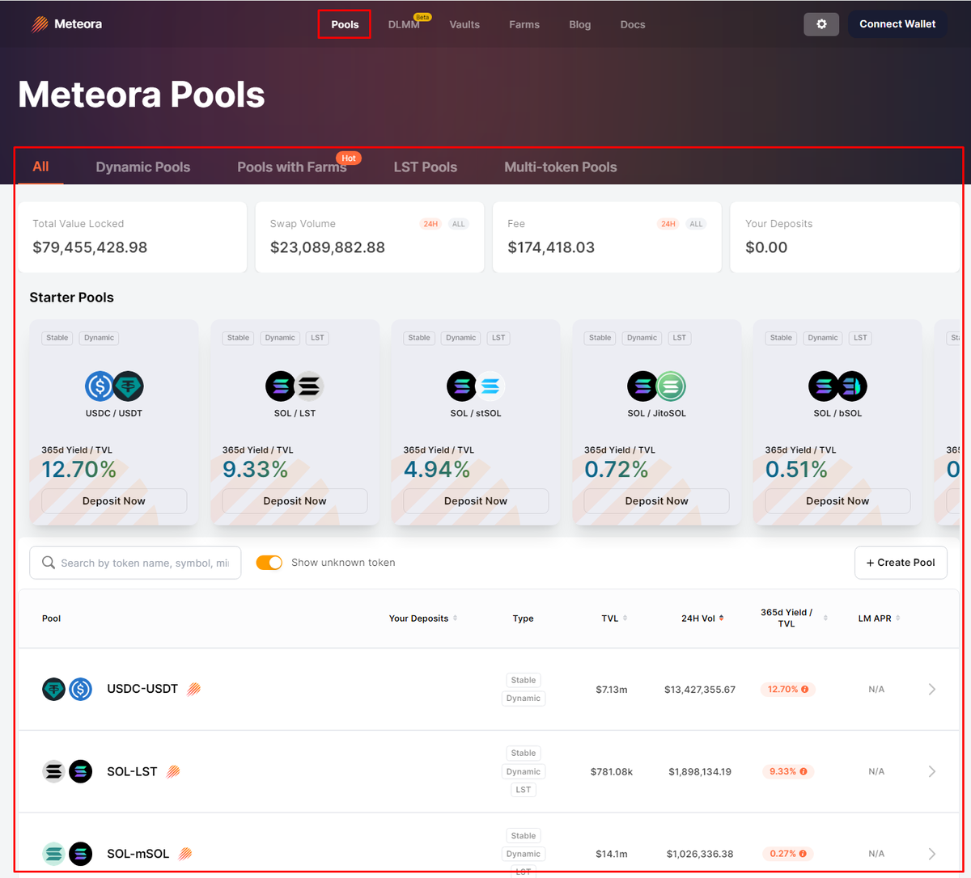Sort table by TVL column
Viewport: 971px width, 878px height.
[614, 618]
